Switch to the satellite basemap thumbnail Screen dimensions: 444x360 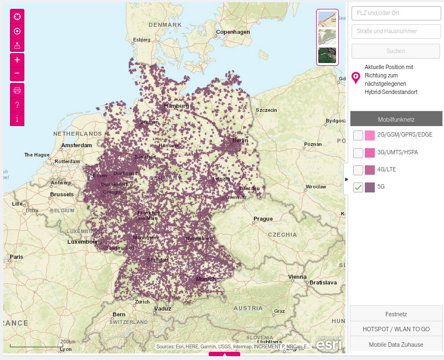click(327, 54)
